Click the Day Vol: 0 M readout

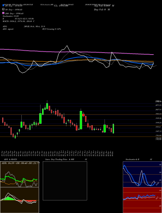click(102, 10)
